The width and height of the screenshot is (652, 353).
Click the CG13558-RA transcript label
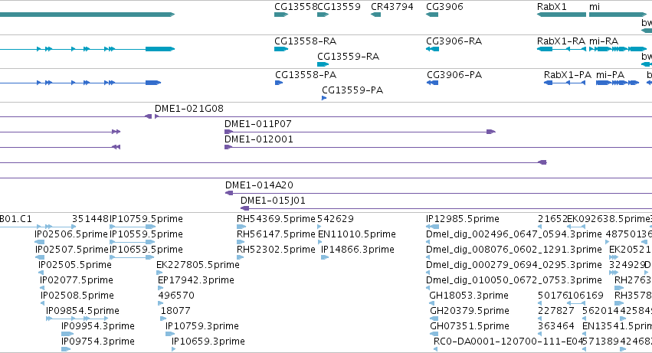pyautogui.click(x=305, y=41)
